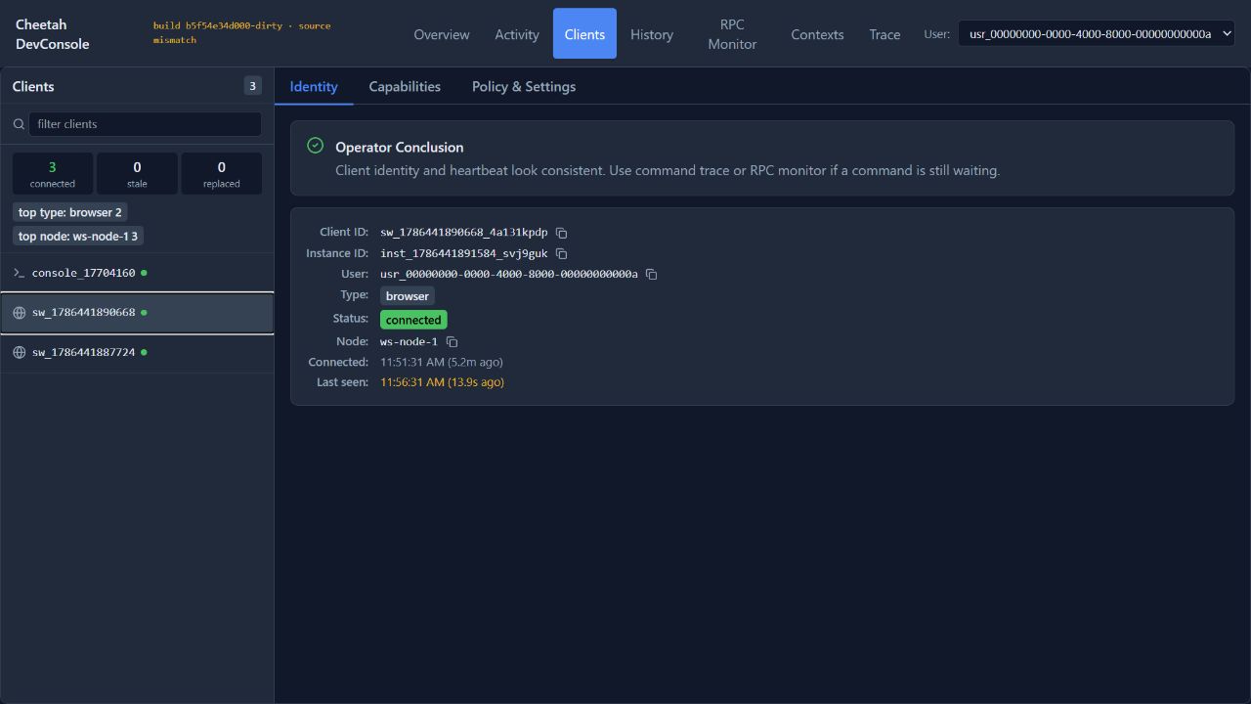Viewport: 1251px width, 704px height.
Task: Copy the Node name ws-node-1
Action: pyautogui.click(x=452, y=342)
